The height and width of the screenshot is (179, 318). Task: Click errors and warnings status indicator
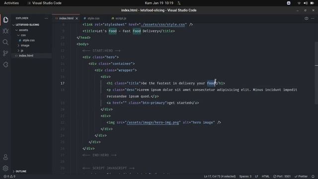pos(9,177)
